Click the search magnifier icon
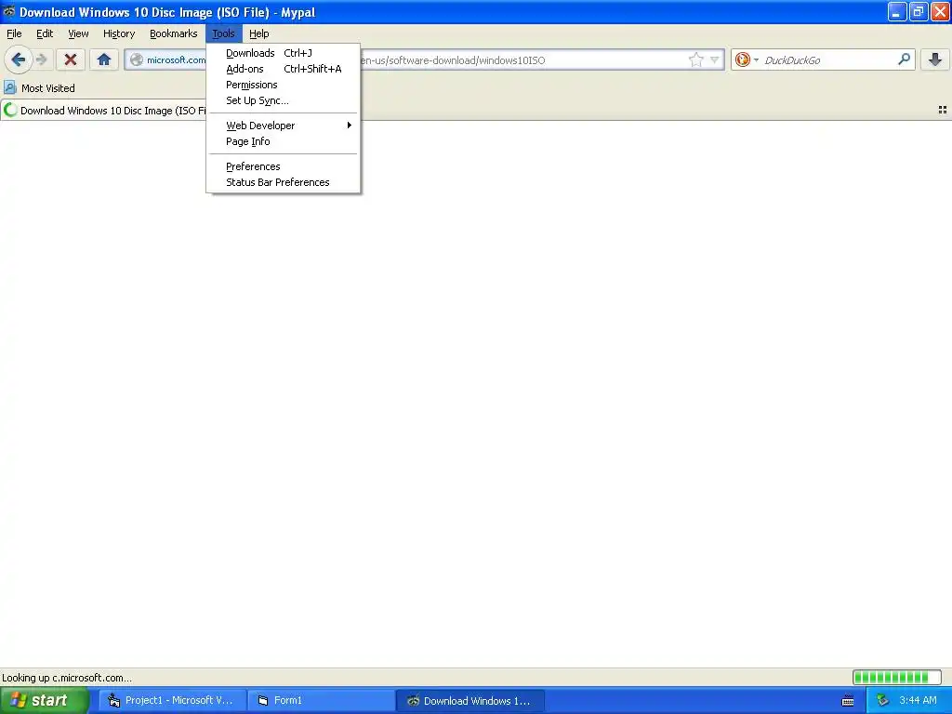The height and width of the screenshot is (714, 952). tap(904, 59)
